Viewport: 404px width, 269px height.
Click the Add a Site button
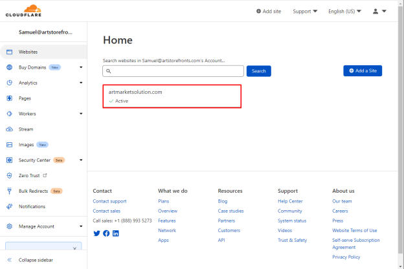coord(363,70)
